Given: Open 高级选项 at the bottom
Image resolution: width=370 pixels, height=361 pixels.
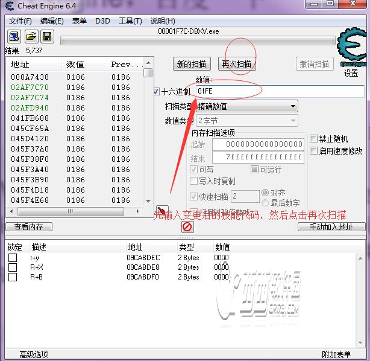Looking at the screenshot, I should [34, 354].
